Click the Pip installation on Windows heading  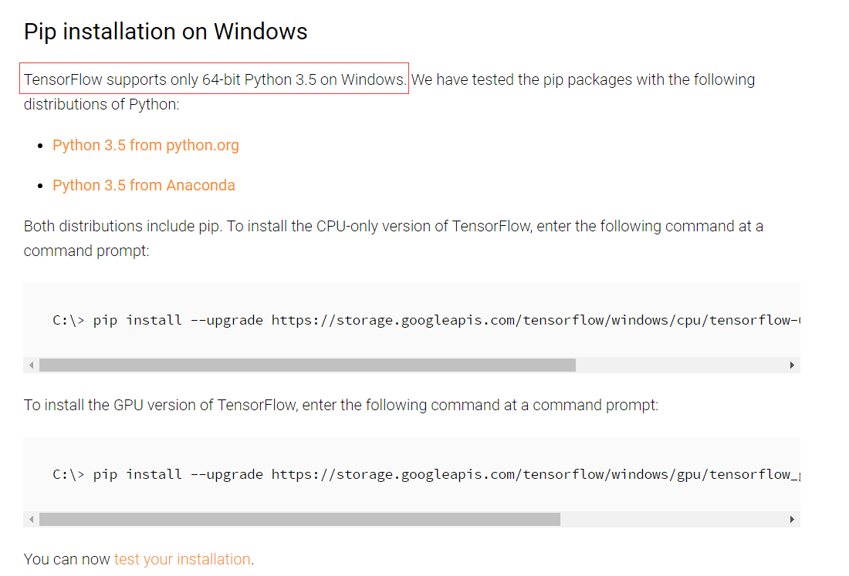[166, 32]
